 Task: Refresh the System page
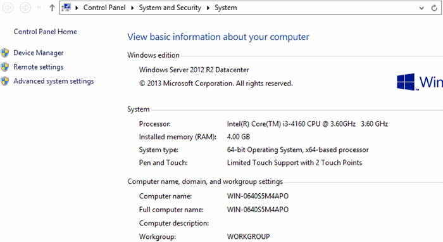pos(434,8)
